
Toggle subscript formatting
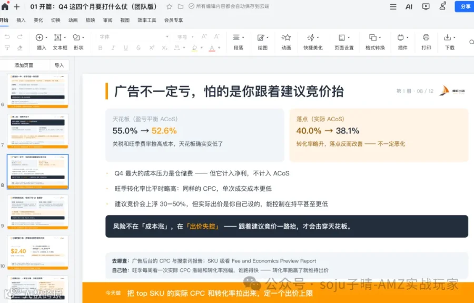click(164, 48)
